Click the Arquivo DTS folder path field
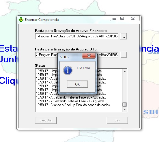 (x=76, y=55)
